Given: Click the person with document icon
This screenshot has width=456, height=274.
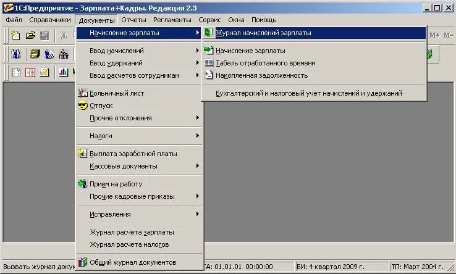Looking at the screenshot, I should [49, 54].
